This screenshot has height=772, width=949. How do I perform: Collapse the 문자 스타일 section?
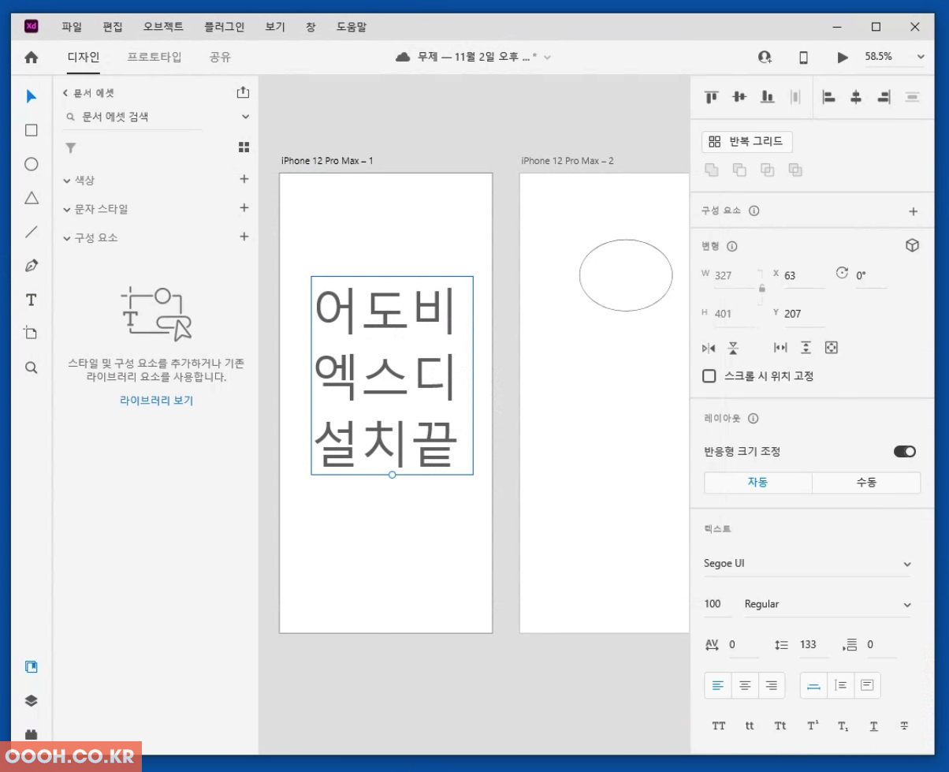[67, 210]
